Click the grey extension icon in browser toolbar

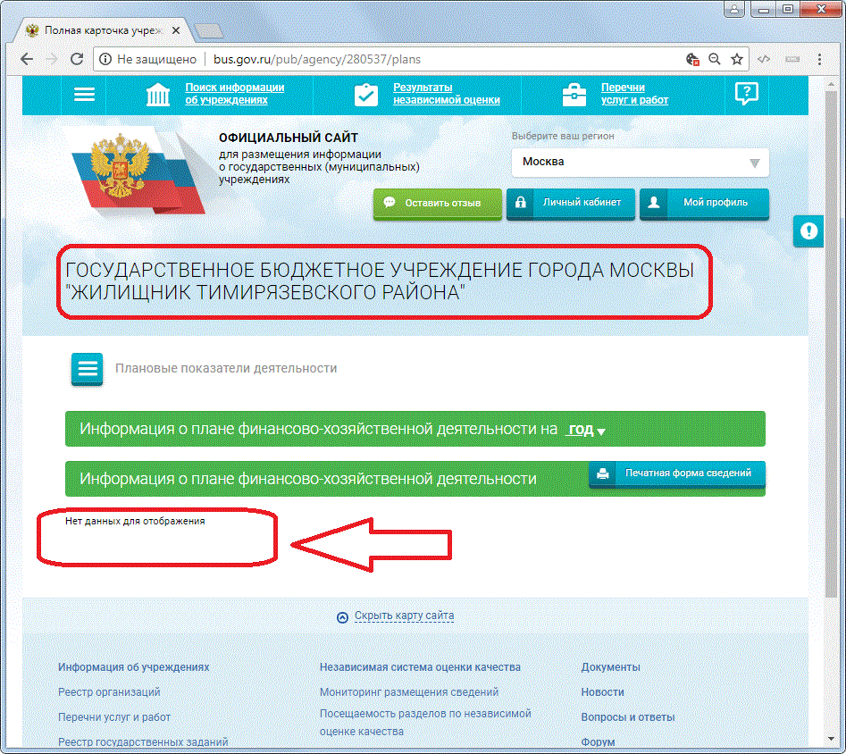pos(792,59)
